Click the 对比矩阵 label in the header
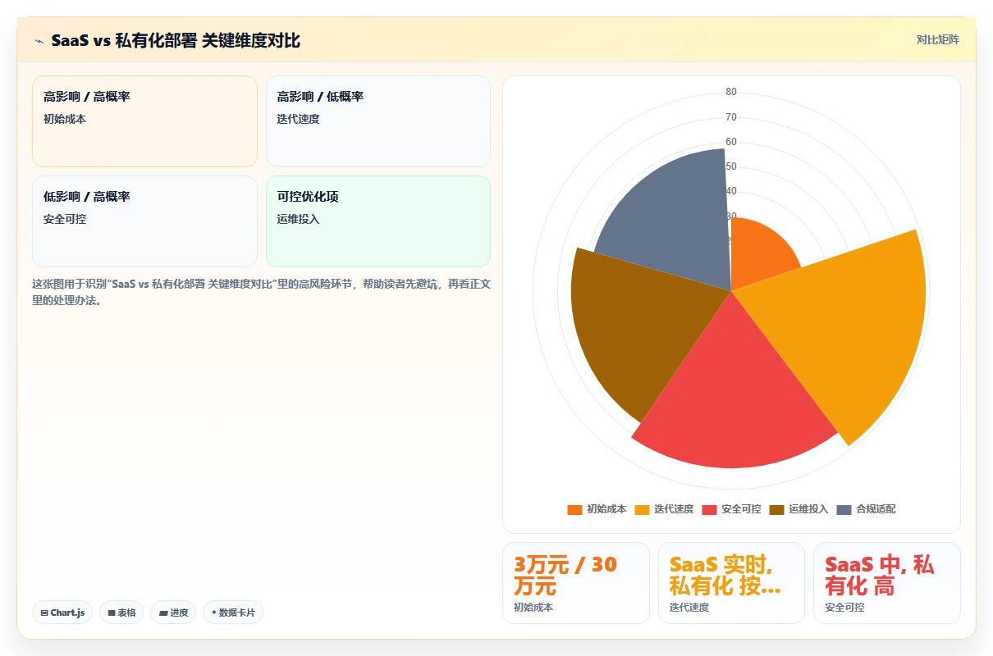 coord(938,40)
